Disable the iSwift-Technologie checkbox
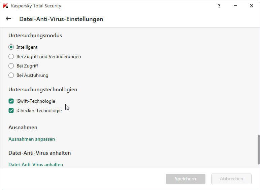 tap(11, 101)
